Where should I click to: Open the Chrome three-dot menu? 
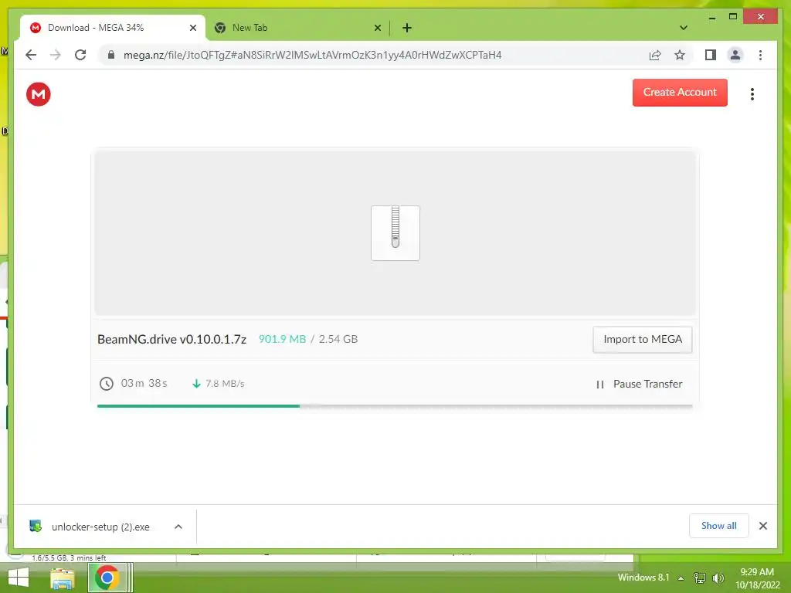[760, 55]
